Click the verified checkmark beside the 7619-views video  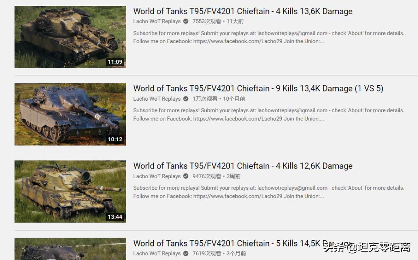click(186, 253)
